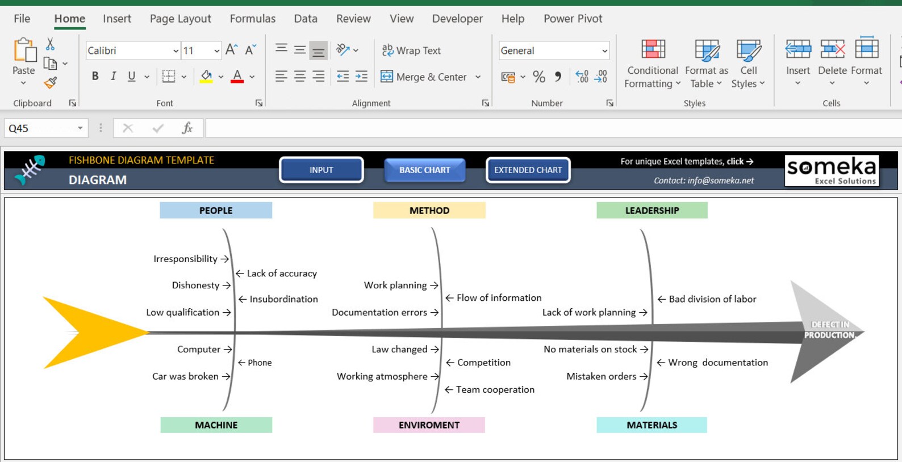The height and width of the screenshot is (462, 902).
Task: Click the EXTENDED CHART button
Action: click(x=528, y=170)
